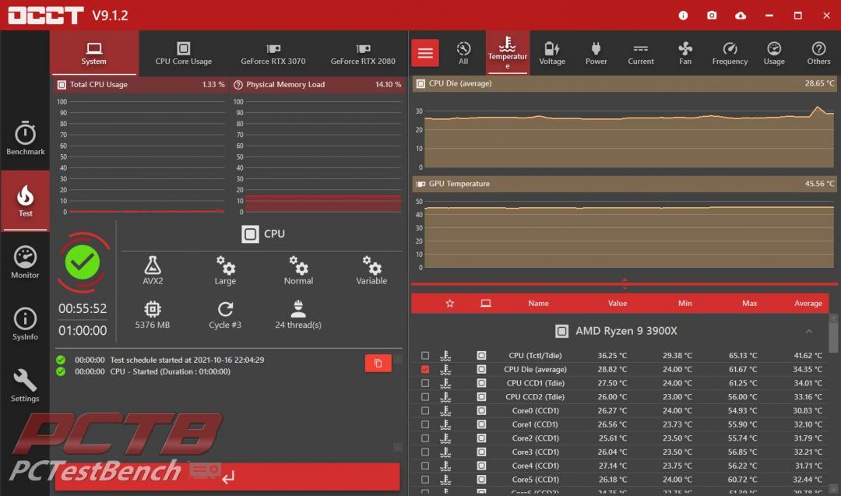841x496 pixels.
Task: Select the Variable load option
Action: coord(371,269)
